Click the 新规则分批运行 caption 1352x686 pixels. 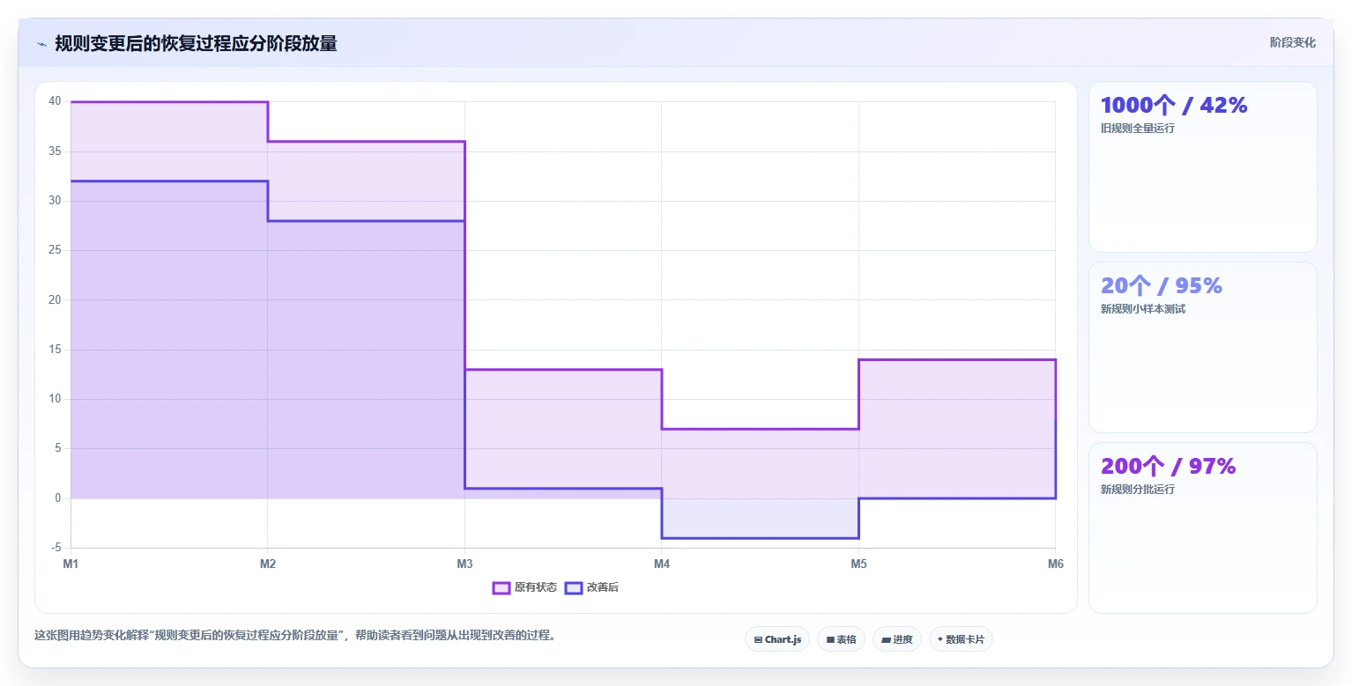1138,490
